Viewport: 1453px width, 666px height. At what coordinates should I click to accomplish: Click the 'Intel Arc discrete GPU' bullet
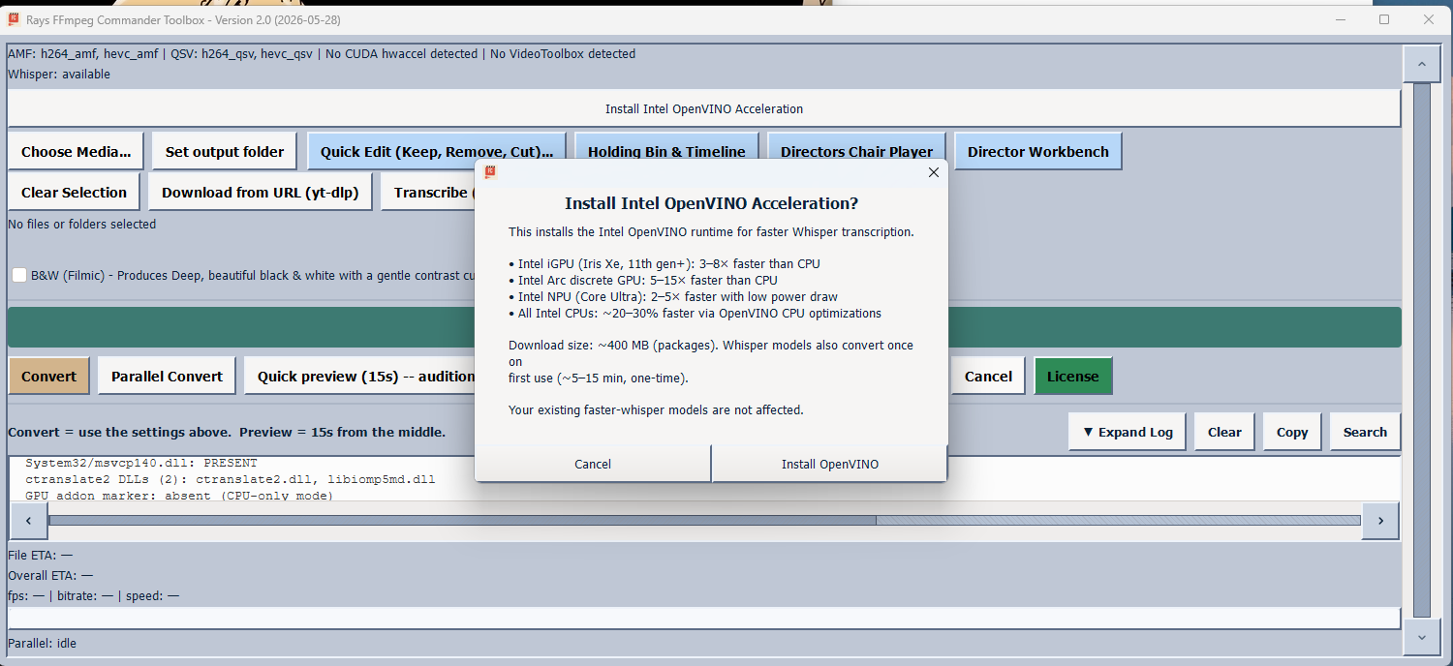click(x=643, y=281)
